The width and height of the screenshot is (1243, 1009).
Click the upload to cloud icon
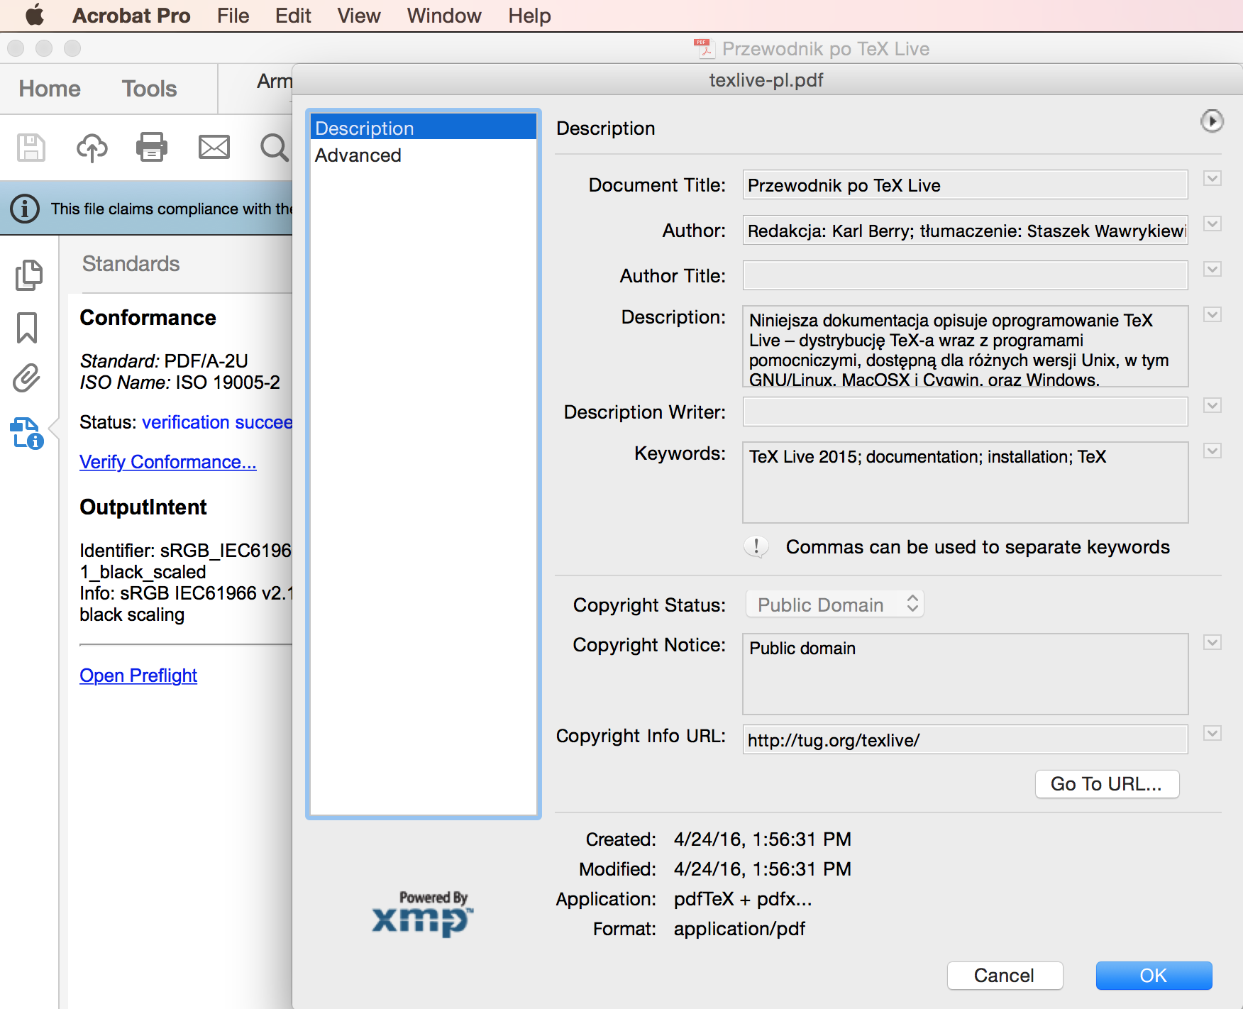(92, 148)
